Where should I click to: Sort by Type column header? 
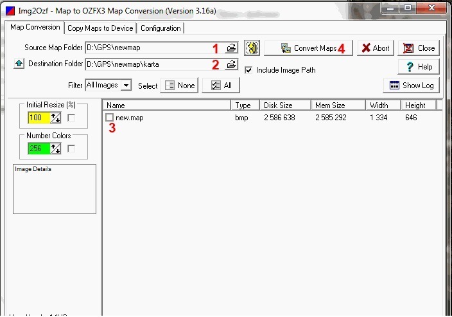(246, 105)
